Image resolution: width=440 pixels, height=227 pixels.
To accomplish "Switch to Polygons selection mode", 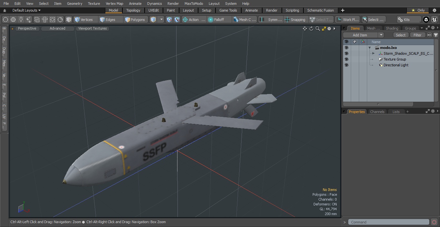I will (x=136, y=20).
